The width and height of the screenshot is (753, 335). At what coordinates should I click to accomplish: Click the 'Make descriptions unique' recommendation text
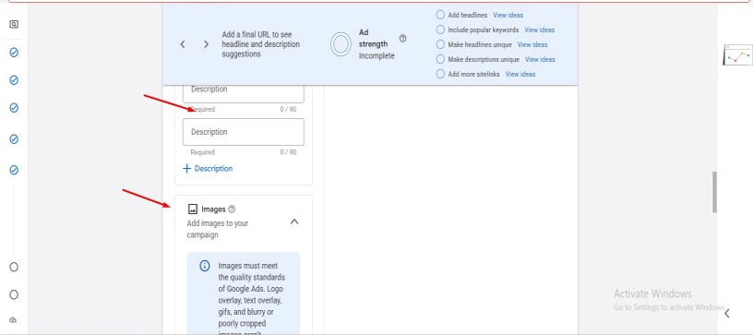click(x=484, y=59)
